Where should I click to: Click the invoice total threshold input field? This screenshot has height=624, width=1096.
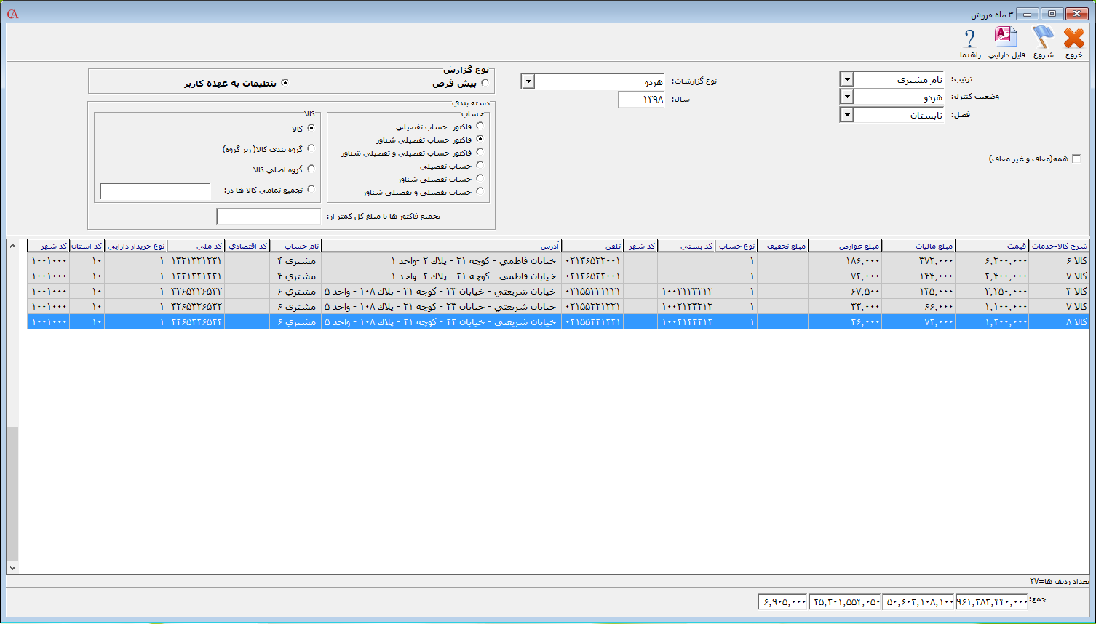pos(268,217)
